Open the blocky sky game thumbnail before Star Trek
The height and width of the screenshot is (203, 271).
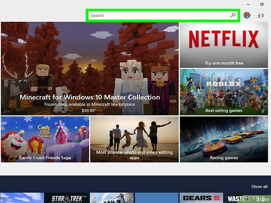tap(22, 198)
